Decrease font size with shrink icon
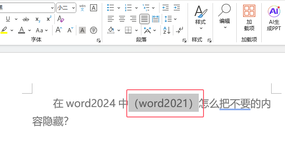 coord(70,30)
